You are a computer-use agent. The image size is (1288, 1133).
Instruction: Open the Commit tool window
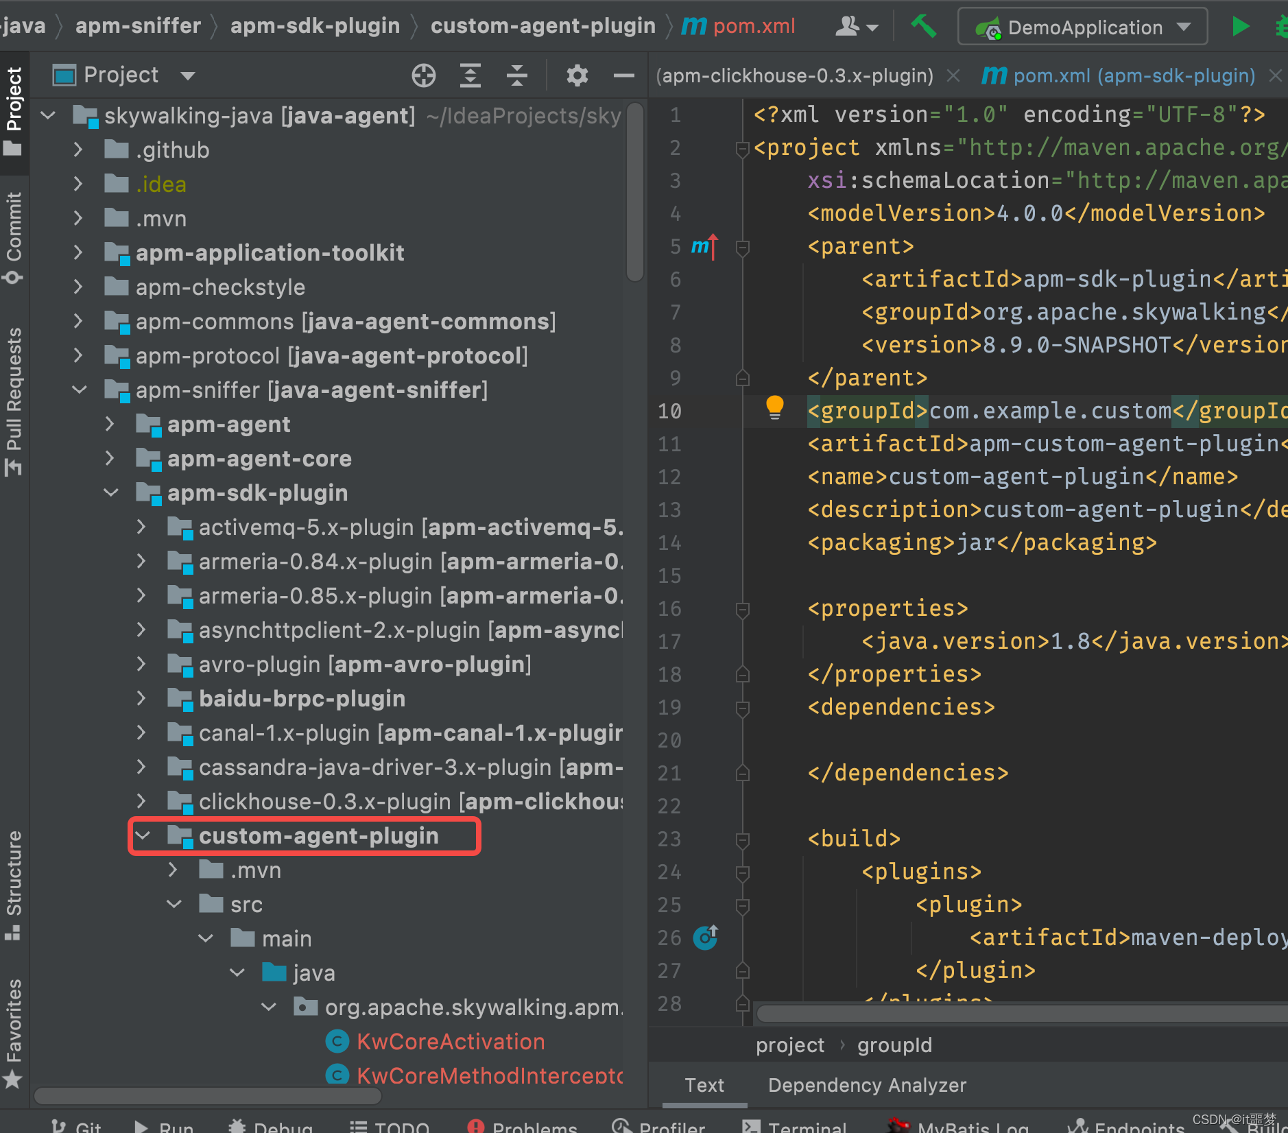coord(14,237)
